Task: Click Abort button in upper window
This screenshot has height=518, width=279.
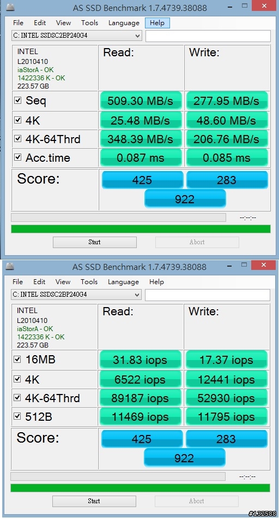Action: [197, 242]
